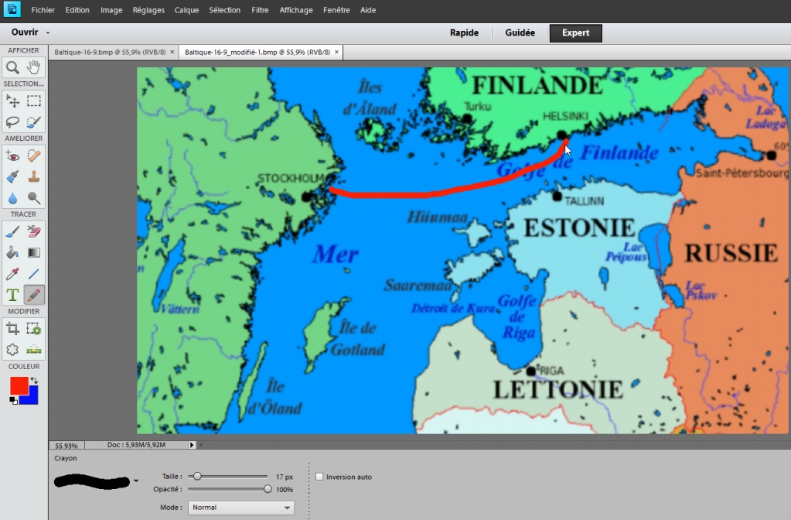The image size is (791, 520).
Task: Expand the Doc info status arrow
Action: pyautogui.click(x=192, y=445)
